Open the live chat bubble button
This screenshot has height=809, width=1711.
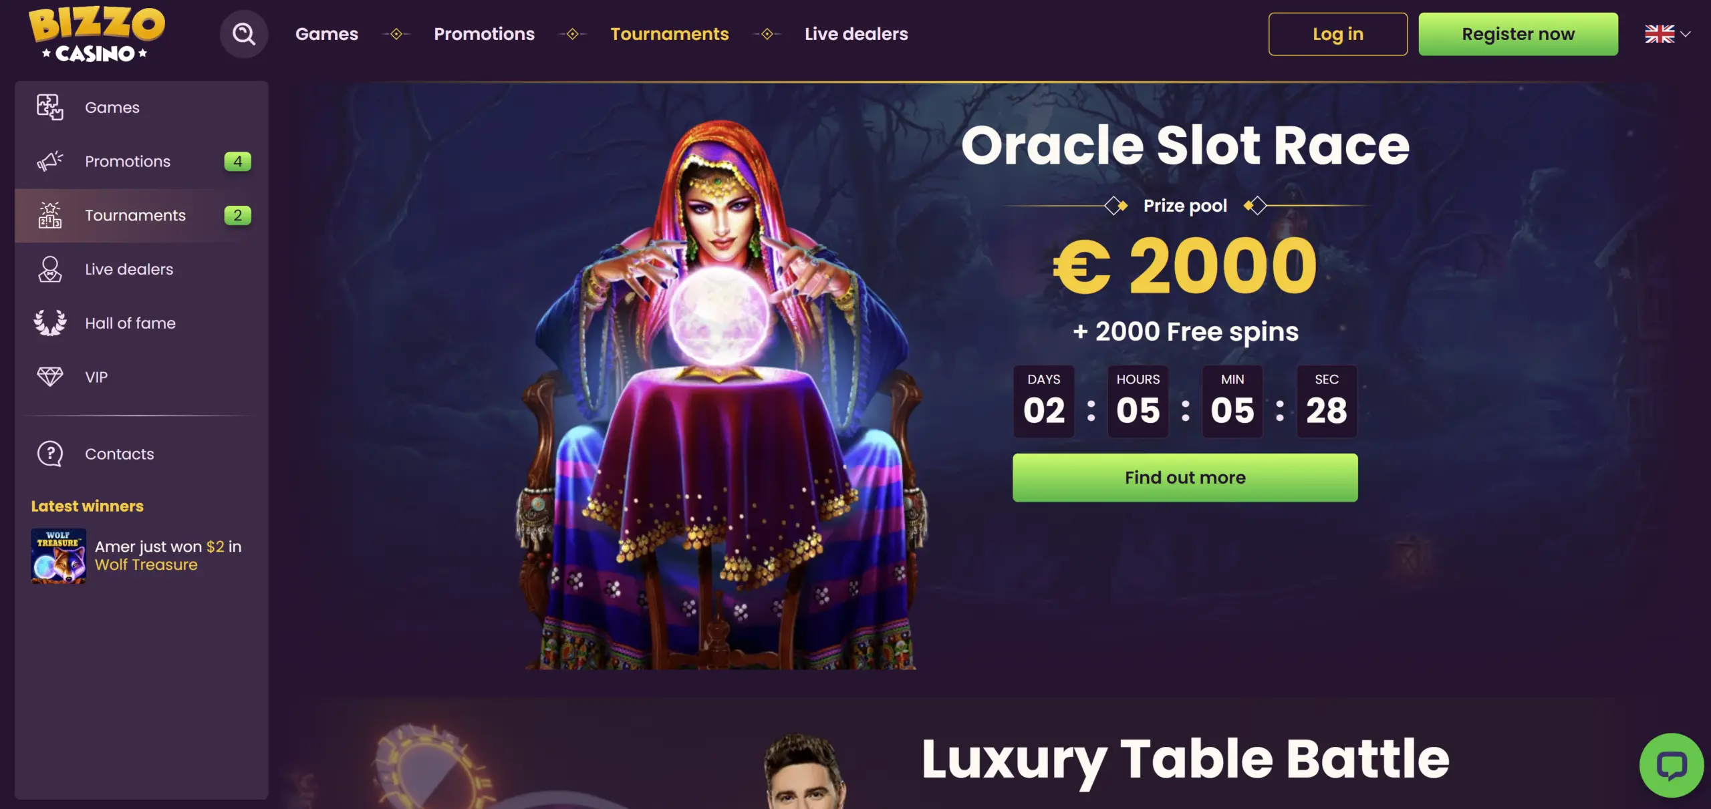[1672, 766]
